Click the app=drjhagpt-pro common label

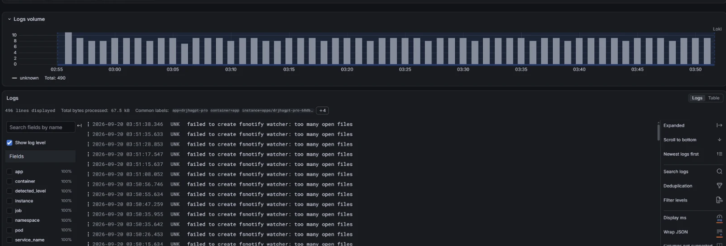[x=190, y=110]
